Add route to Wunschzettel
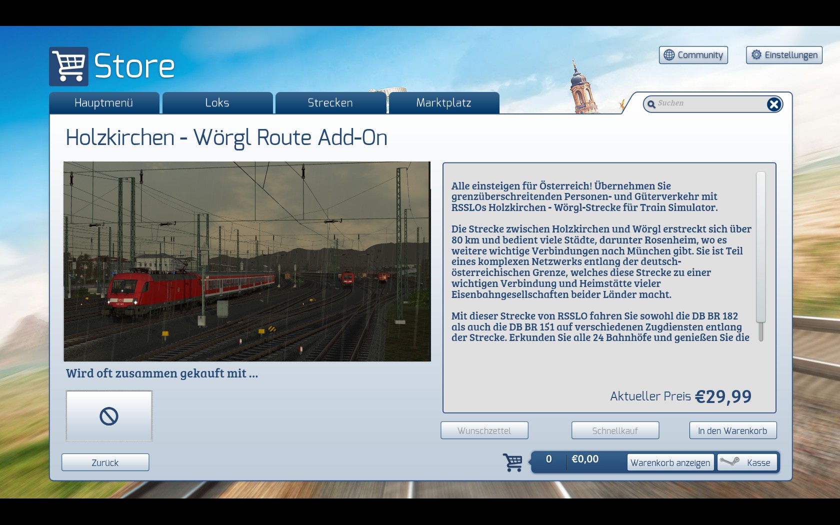The image size is (840, 525). 484,430
